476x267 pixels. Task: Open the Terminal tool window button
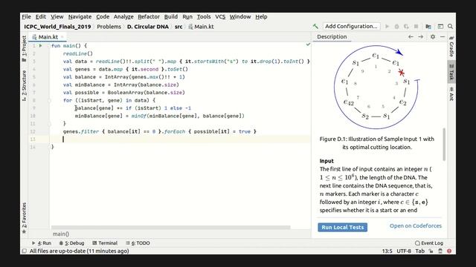105,243
